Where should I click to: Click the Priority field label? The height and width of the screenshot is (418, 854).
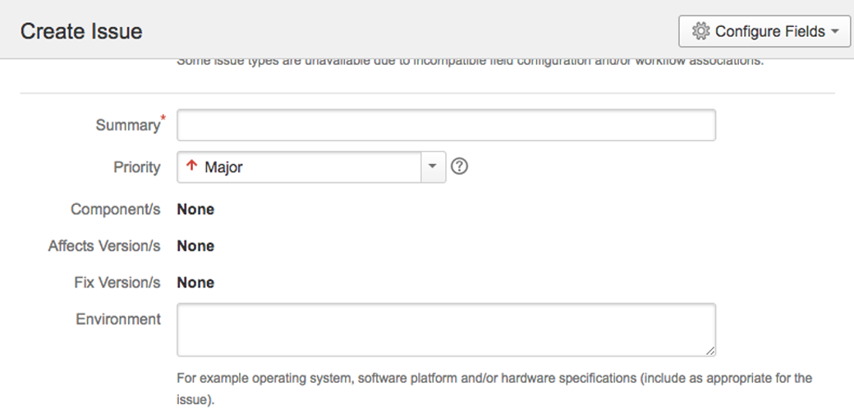tap(136, 167)
